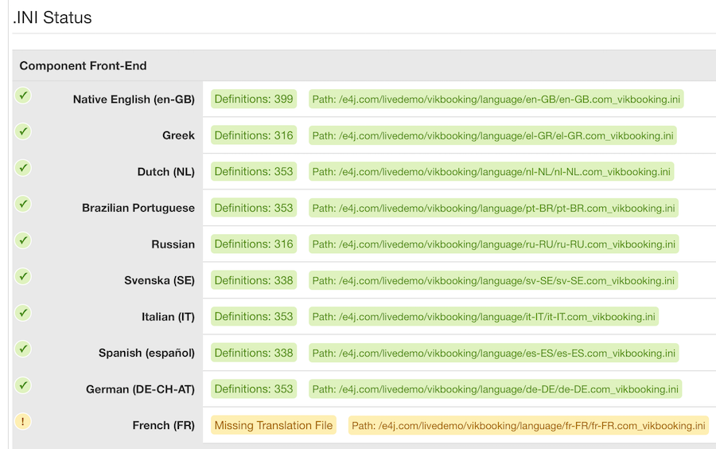Click the Spanish (español) checkmark icon
The width and height of the screenshot is (716, 449).
coord(23,349)
